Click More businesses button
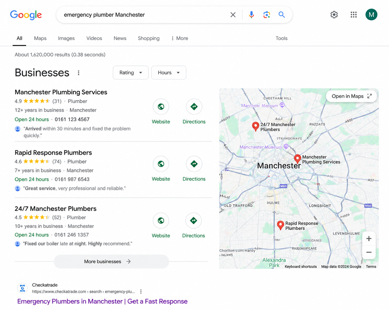This screenshot has width=389, height=310. point(111,261)
